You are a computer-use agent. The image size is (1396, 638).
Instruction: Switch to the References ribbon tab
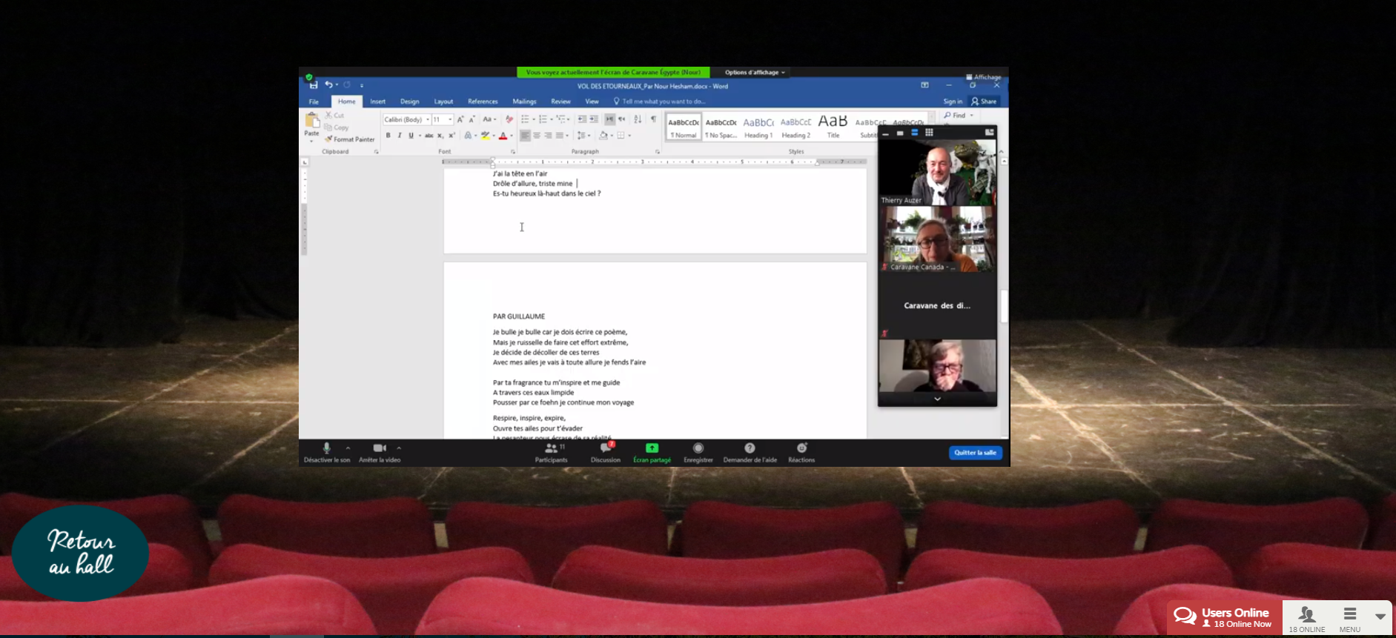pyautogui.click(x=483, y=102)
